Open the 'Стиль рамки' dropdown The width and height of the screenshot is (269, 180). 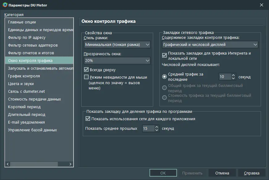pyautogui.click(x=117, y=45)
